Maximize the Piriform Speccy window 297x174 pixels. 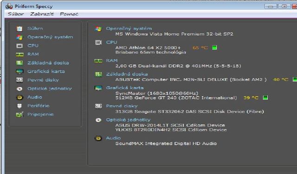click(284, 6)
